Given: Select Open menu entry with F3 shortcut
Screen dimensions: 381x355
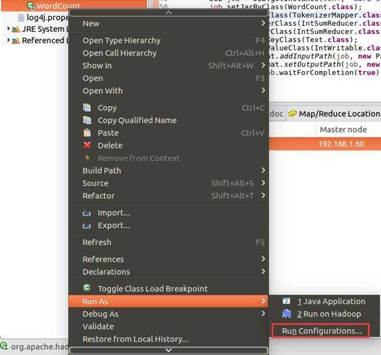Looking at the screenshot, I should click(168, 78).
